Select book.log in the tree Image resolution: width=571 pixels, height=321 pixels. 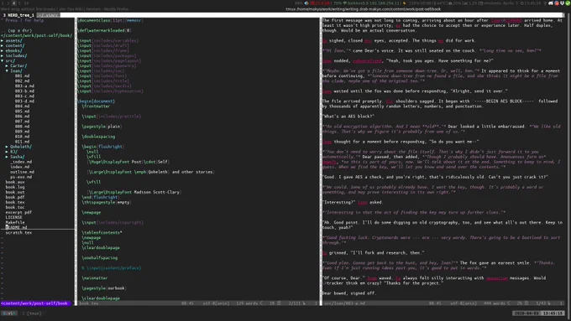coord(15,187)
